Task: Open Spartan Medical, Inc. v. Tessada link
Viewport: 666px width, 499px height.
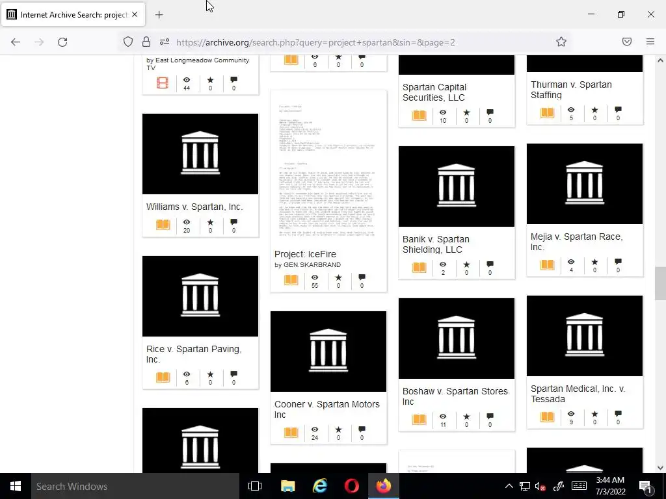Action: (578, 394)
